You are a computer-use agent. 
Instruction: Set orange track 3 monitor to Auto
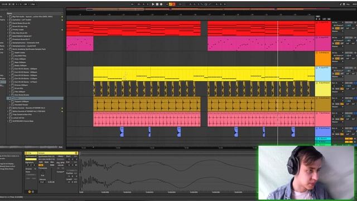(337, 59)
